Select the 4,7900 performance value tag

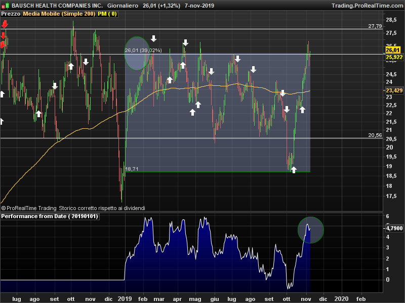(x=394, y=228)
